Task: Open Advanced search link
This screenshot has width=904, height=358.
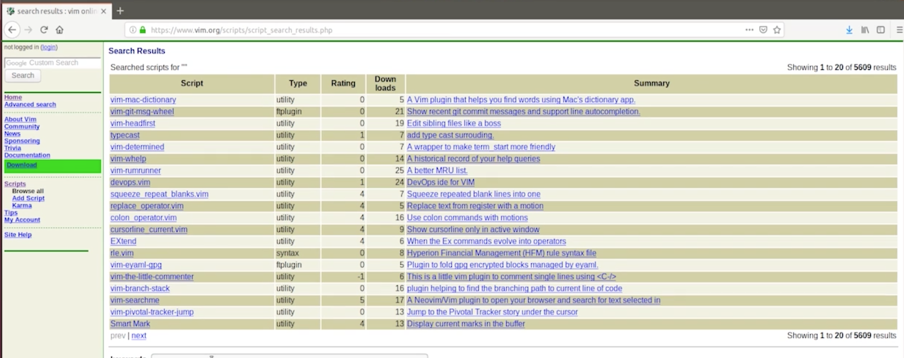Action: [30, 104]
